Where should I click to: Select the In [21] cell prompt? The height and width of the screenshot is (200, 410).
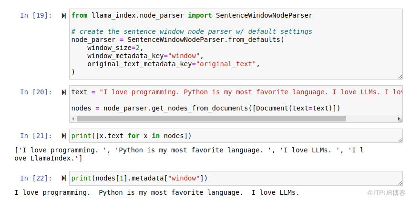coord(36,136)
